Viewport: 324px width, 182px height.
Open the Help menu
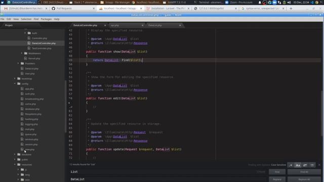pos(57,19)
